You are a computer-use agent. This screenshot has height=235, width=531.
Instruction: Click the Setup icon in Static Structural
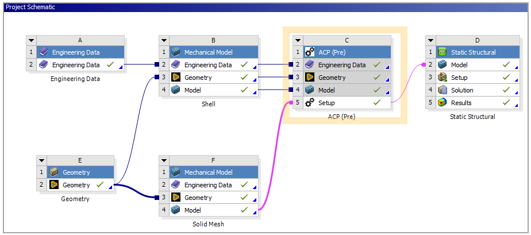pos(442,78)
